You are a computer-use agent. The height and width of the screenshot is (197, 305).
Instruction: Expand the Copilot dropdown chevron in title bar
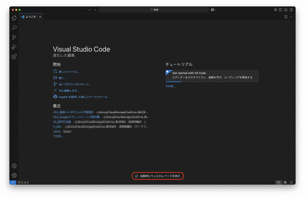tap(216, 10)
